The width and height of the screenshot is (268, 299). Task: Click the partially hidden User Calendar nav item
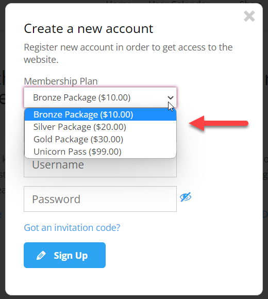tap(179, 2)
